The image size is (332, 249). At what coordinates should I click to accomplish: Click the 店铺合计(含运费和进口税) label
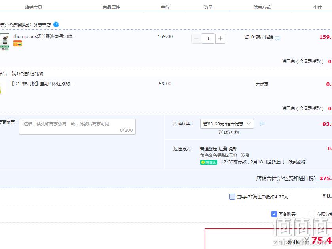click(286, 178)
